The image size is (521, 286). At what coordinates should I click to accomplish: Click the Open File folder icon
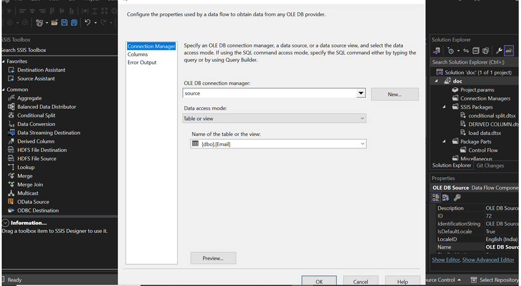coord(54,22)
